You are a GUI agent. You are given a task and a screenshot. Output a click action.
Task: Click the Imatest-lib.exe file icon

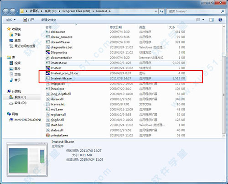tap(48, 78)
